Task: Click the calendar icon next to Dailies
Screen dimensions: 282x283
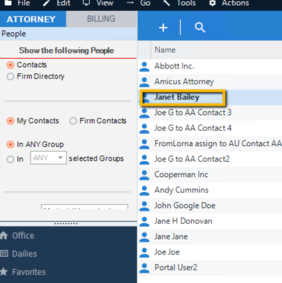Action: click(4, 253)
